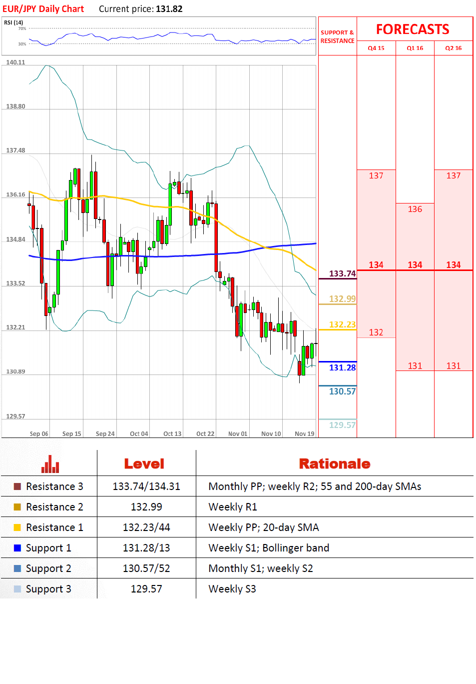This screenshot has width=476, height=684.
Task: Click the 130.57/52 level cell
Action: (146, 568)
